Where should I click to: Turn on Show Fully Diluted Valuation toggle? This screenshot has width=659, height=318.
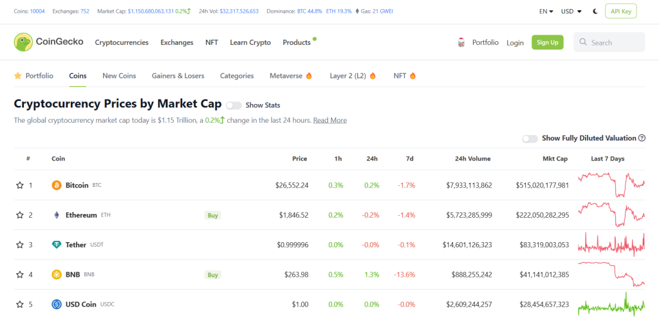(x=530, y=138)
